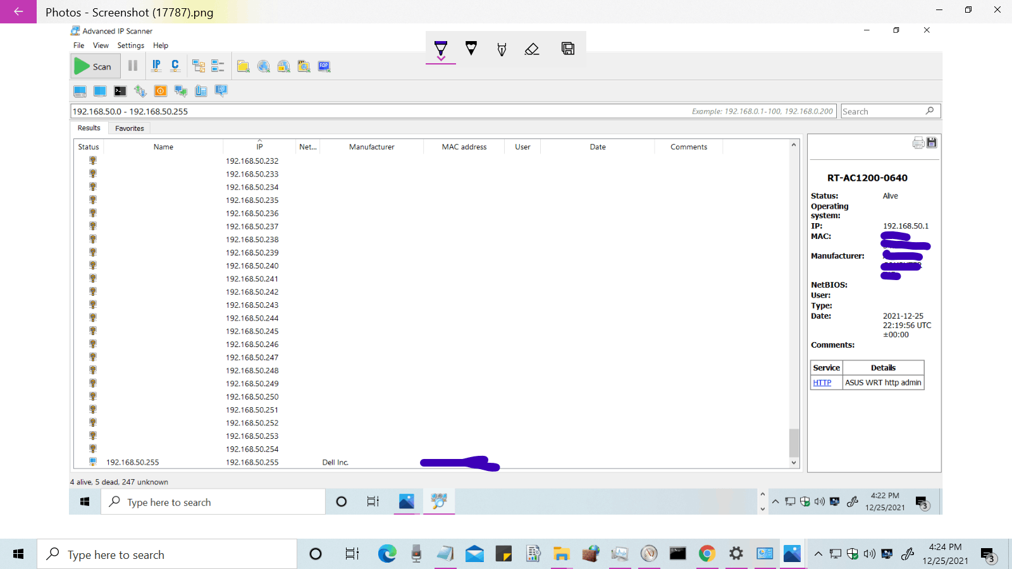Click the text chat bubbles icon
Image resolution: width=1012 pixels, height=569 pixels.
(x=181, y=91)
